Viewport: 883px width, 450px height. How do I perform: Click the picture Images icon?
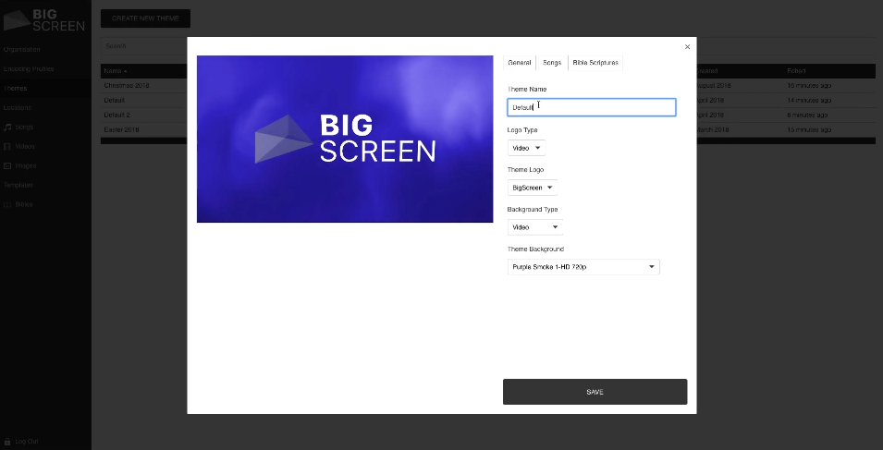point(7,166)
